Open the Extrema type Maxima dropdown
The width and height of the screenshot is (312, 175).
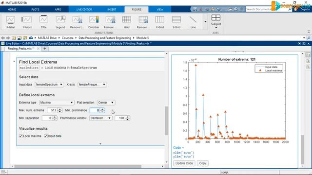click(57, 103)
